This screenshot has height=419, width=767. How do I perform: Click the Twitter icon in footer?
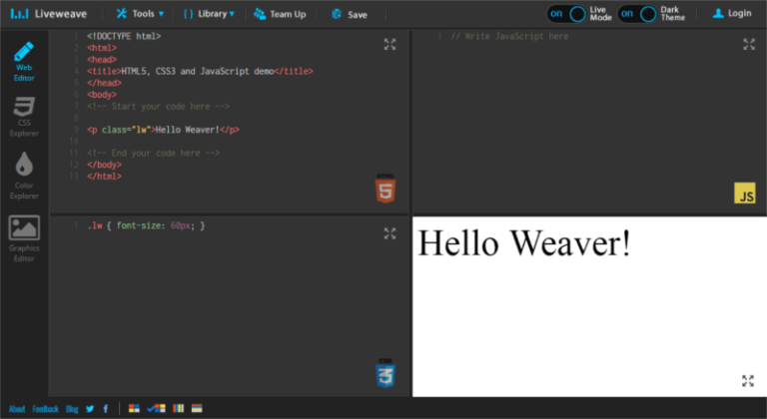pos(90,408)
